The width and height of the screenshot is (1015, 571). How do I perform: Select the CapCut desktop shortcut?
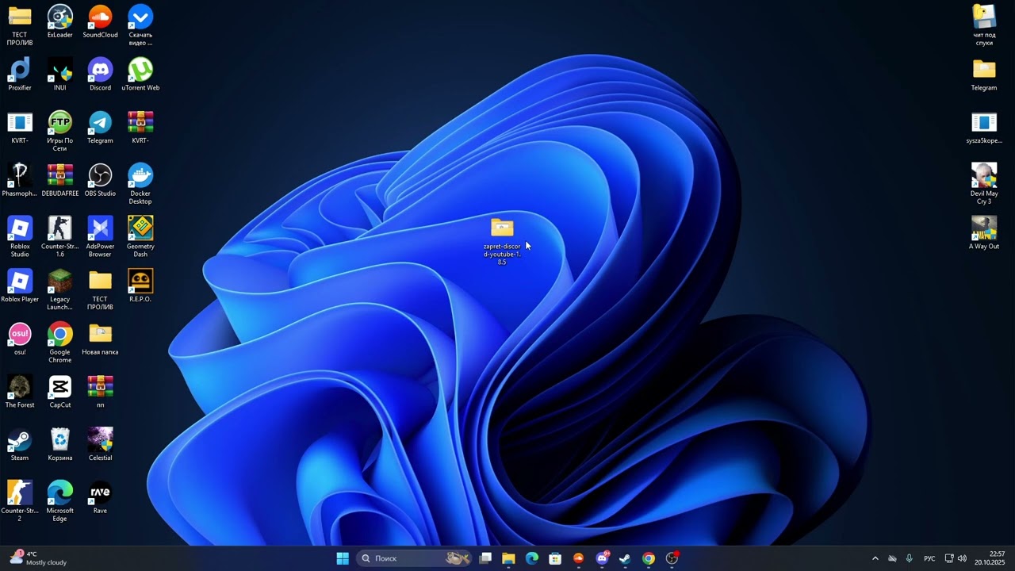click(60, 392)
